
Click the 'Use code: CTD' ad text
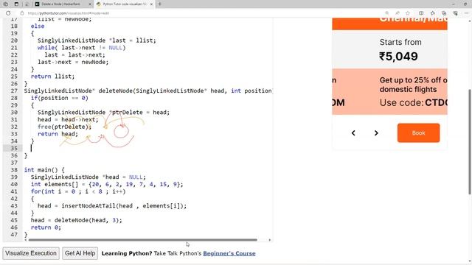413,103
